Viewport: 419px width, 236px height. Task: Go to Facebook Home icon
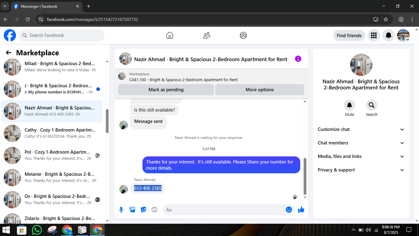[170, 35]
